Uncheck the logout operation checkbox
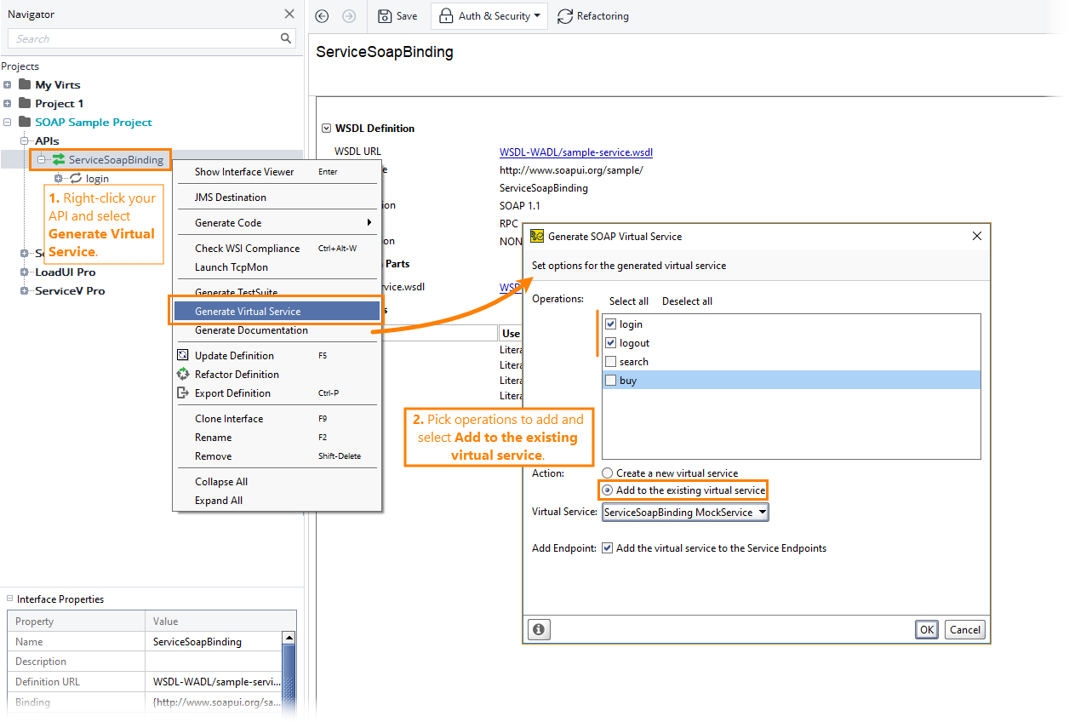 pyautogui.click(x=610, y=343)
